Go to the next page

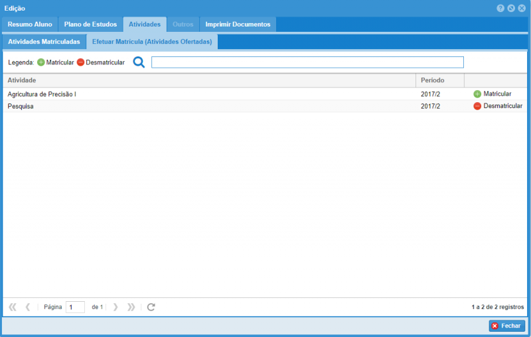(115, 307)
